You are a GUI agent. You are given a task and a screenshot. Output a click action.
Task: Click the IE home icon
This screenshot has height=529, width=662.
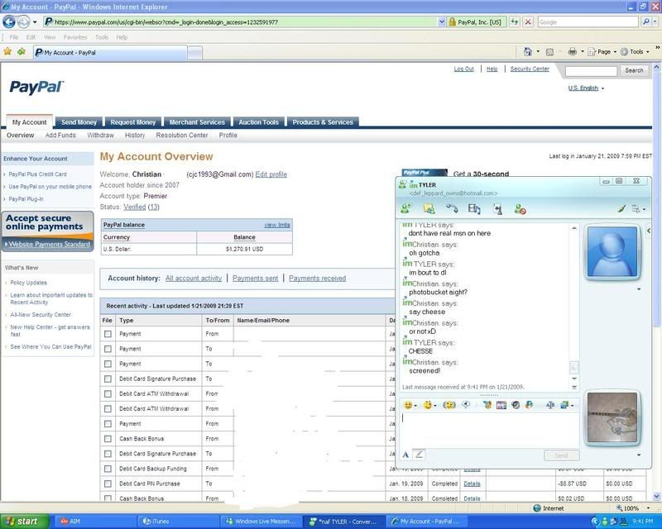pos(529,51)
